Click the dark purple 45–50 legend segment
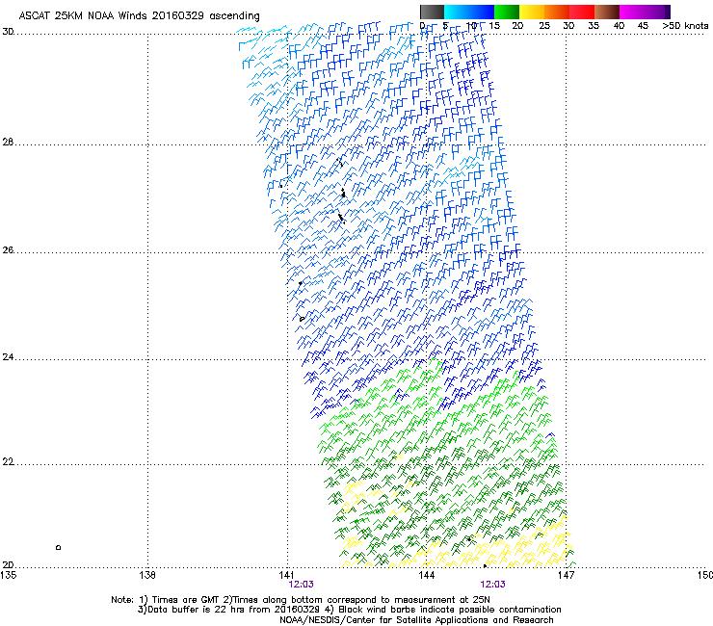This screenshot has width=713, height=626. point(657,12)
